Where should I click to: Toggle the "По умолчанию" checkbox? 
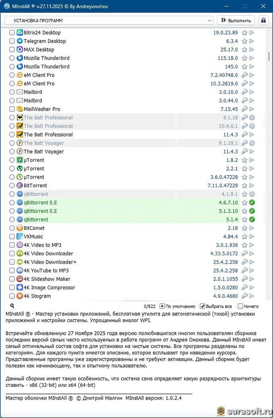pos(162,306)
